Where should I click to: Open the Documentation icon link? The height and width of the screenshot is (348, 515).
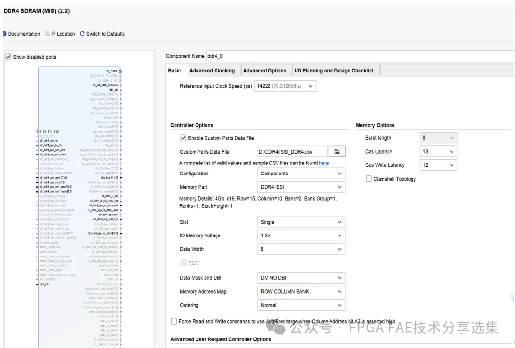[x=5, y=34]
